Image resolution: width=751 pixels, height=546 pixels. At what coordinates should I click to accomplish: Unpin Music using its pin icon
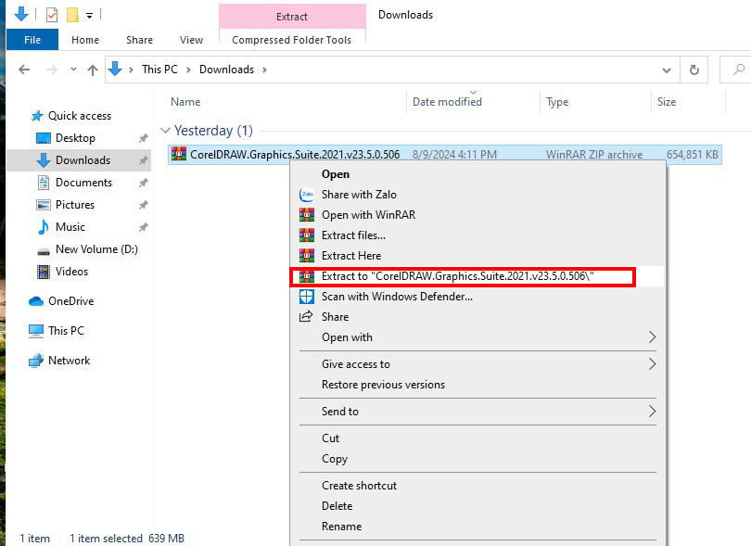143,227
